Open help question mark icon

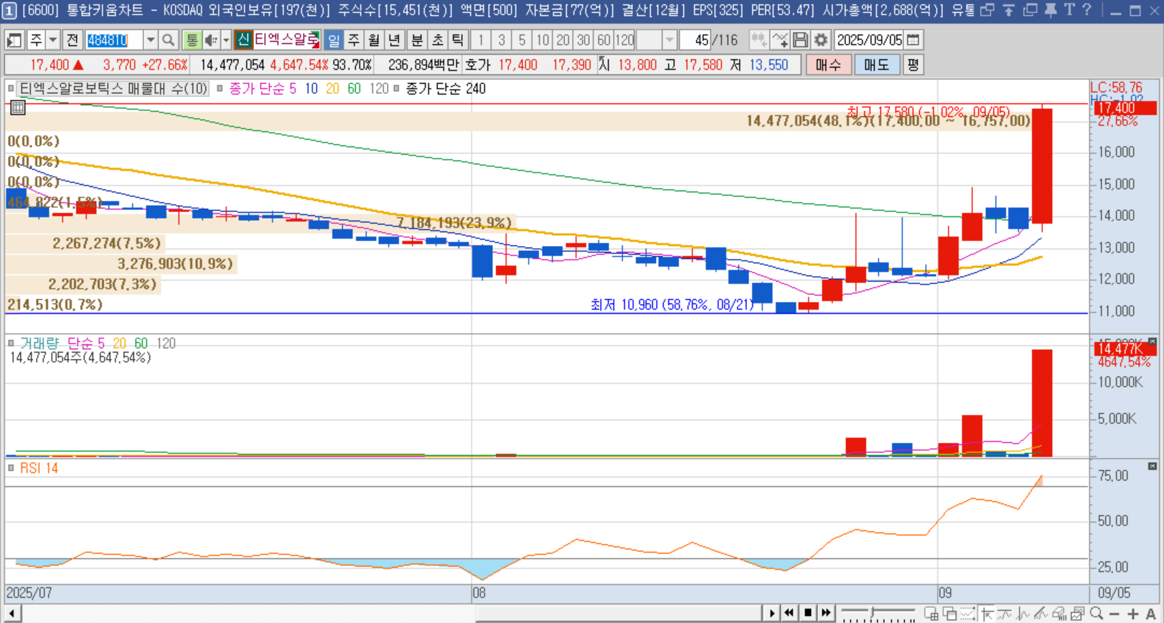1086,10
